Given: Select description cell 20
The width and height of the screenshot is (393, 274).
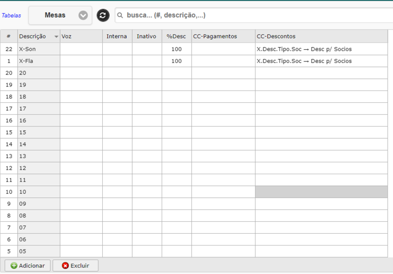Looking at the screenshot, I should coord(39,73).
